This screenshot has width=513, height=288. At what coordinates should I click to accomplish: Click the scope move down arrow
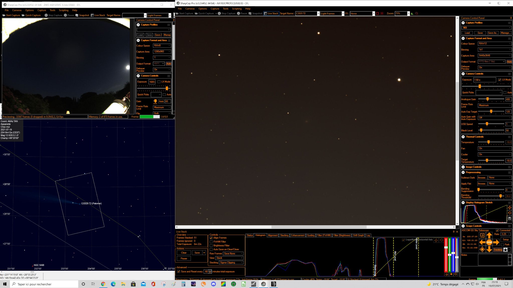click(x=489, y=249)
